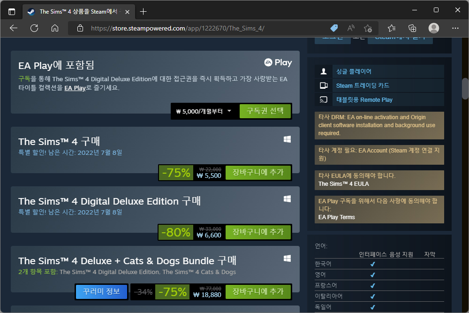This screenshot has width=469, height=313.
Task: Click the page vertical scrollbar thumb
Action: 465,89
